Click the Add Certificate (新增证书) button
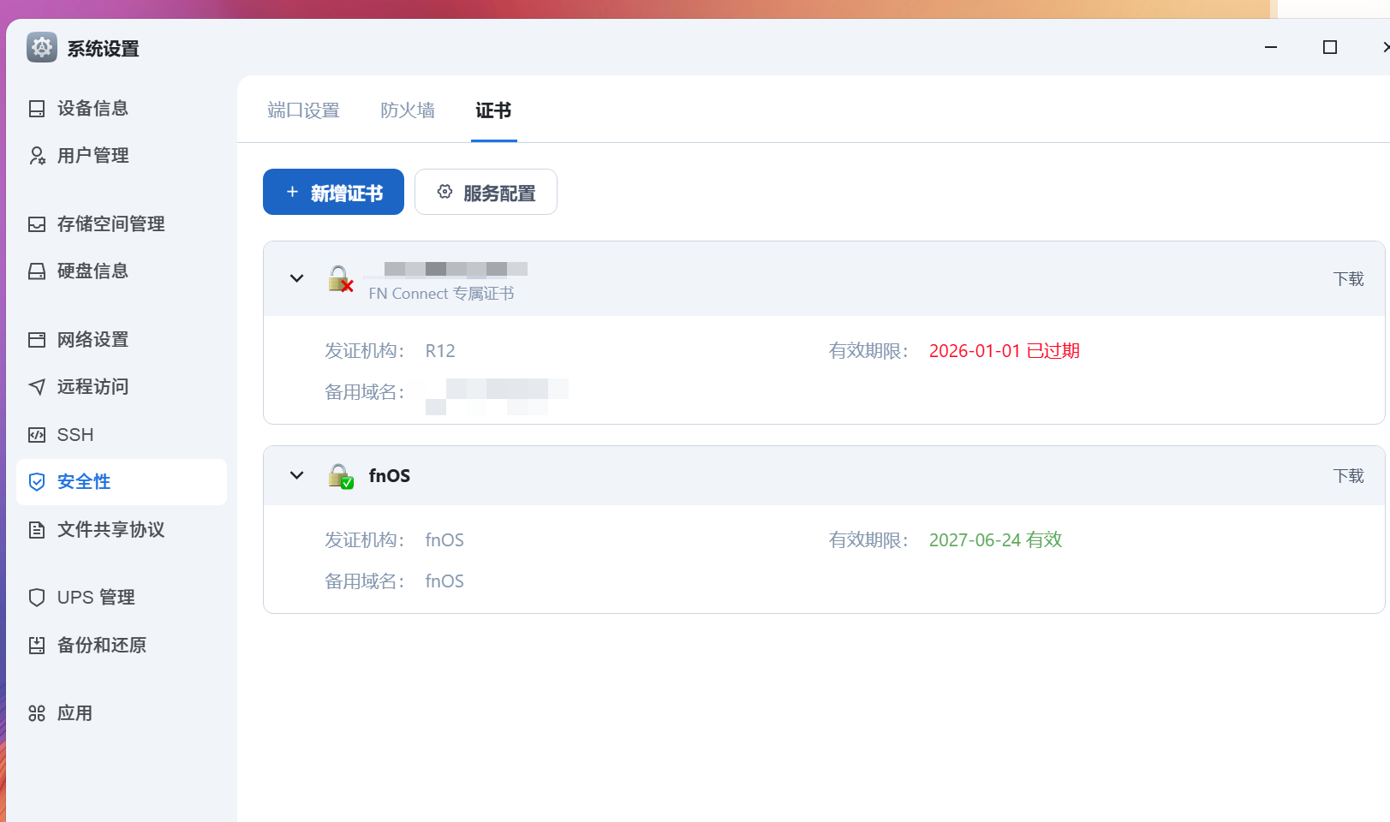Image resolution: width=1390 pixels, height=822 pixels. coord(333,193)
